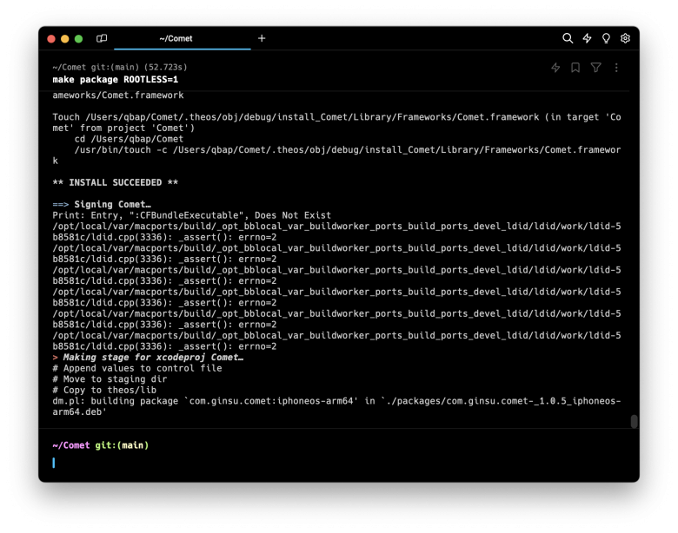Click the colored '~/Comet git:(main)' prompt
The width and height of the screenshot is (678, 533).
tap(101, 445)
